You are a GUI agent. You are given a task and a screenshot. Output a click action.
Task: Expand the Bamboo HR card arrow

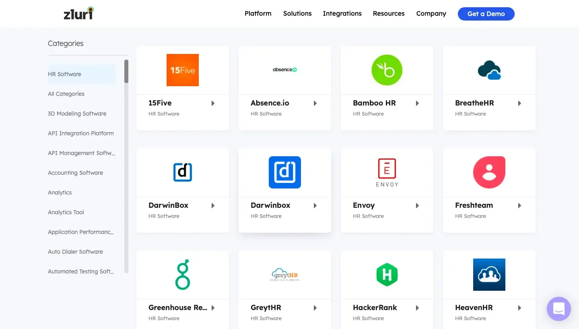418,103
